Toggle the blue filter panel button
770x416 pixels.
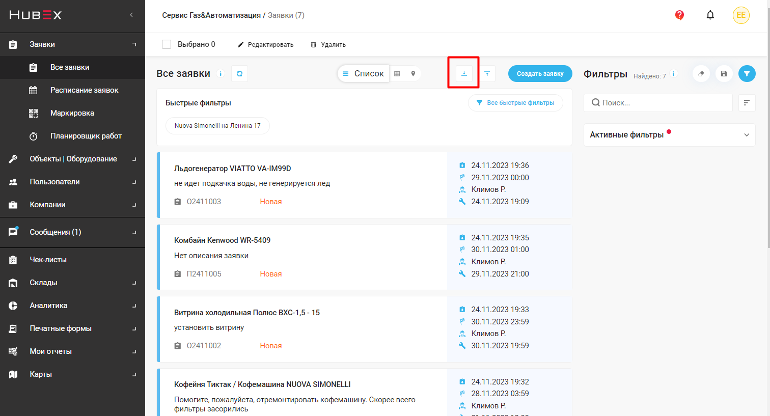[747, 74]
